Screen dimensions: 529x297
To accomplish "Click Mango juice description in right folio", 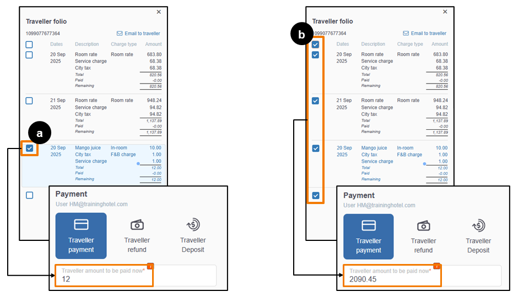I will pyautogui.click(x=374, y=148).
